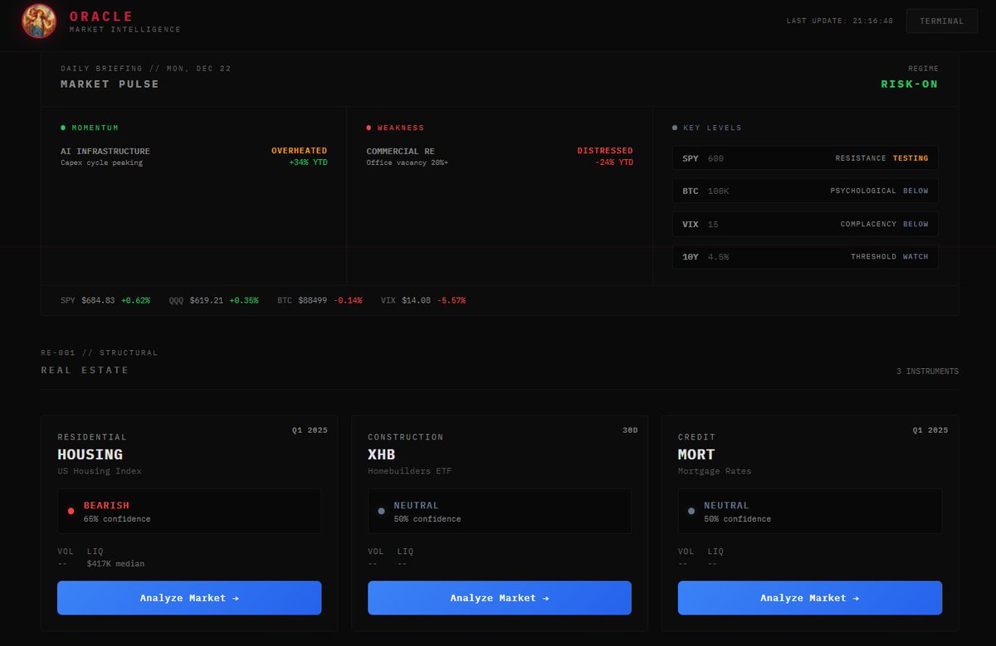Image resolution: width=996 pixels, height=646 pixels.
Task: Analyze Market for XHB card
Action: click(500, 598)
